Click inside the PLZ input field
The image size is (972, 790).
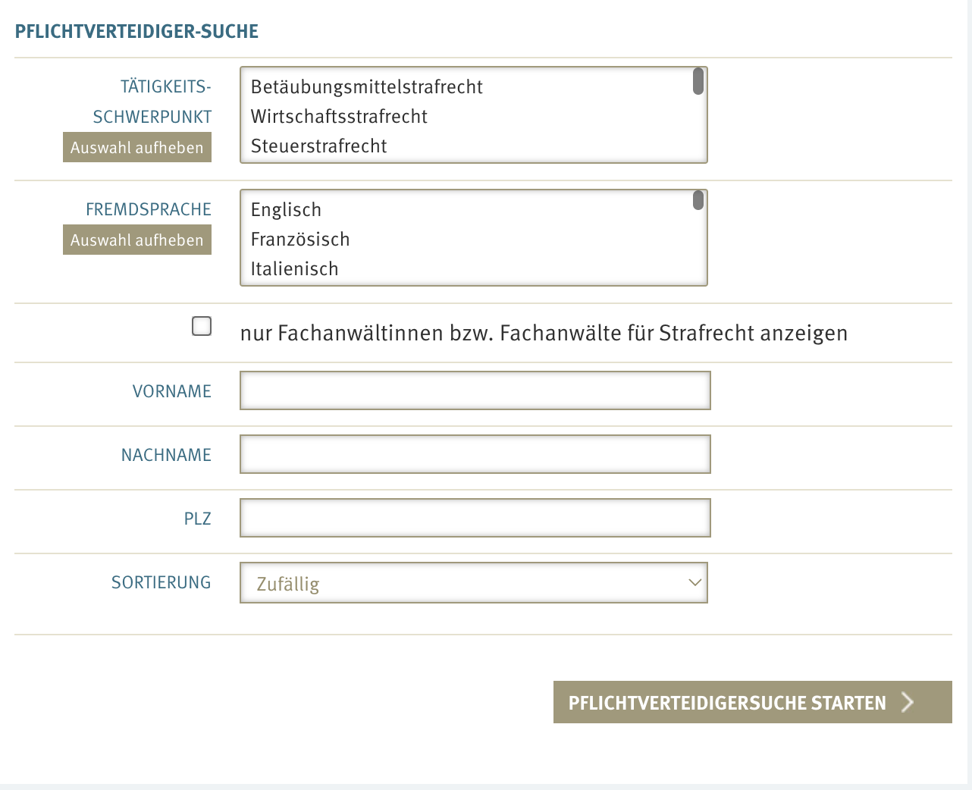point(474,517)
